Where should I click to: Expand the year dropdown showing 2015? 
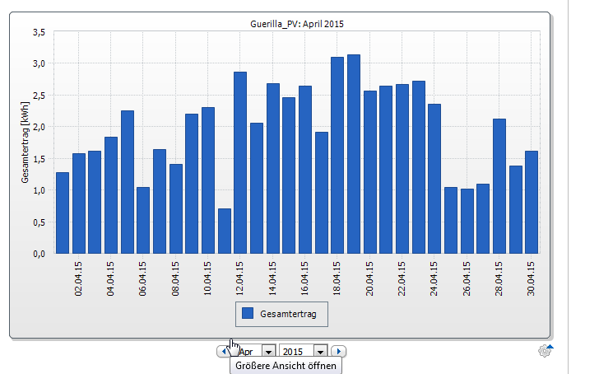321,351
